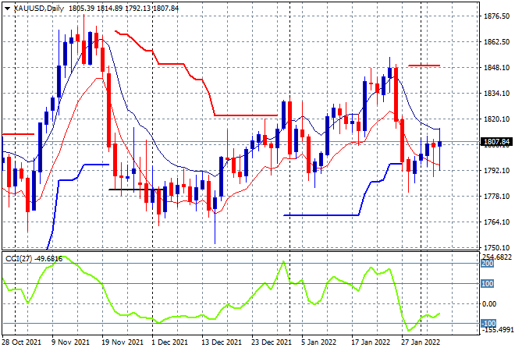Click the black horizontal support line near 1782
Viewport: 515px width, 351px height.
coord(137,190)
